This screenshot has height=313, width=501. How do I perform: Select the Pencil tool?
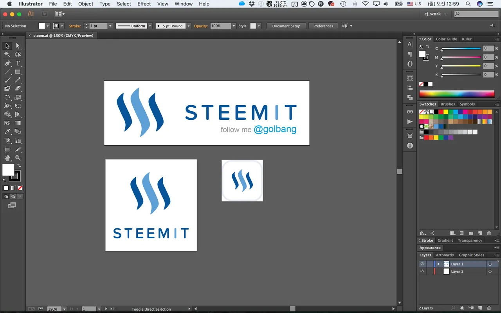click(x=18, y=80)
